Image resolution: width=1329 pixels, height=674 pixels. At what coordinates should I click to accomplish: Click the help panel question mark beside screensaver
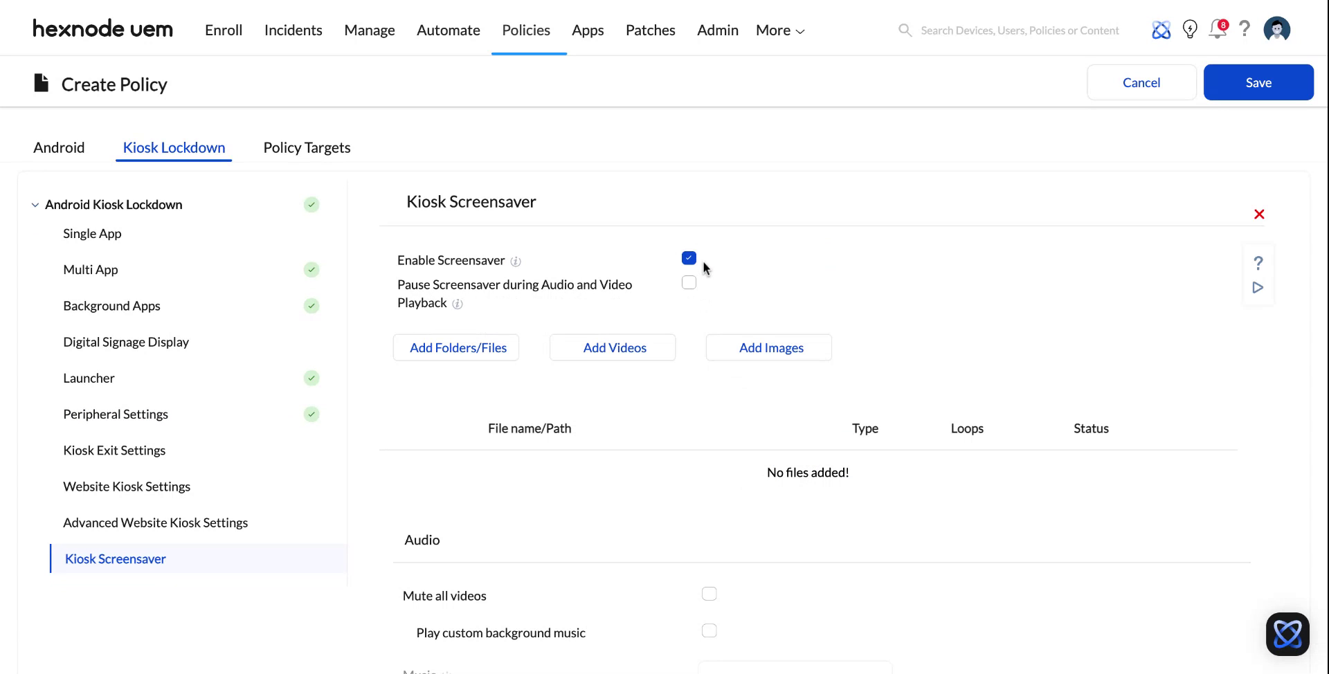coord(1258,263)
